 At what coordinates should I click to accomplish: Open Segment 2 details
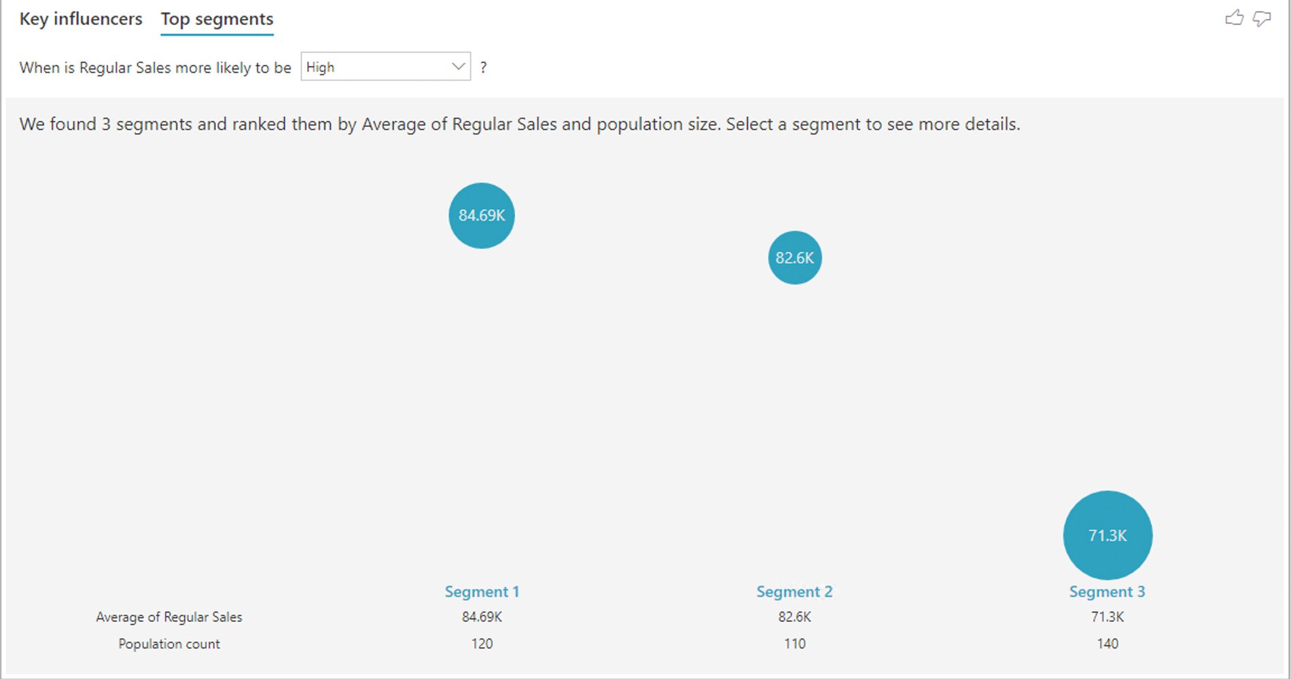click(794, 591)
